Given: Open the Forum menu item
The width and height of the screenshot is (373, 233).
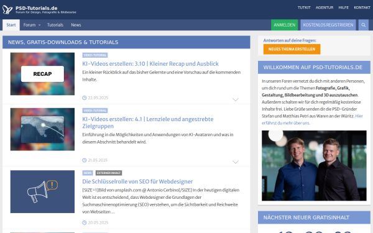Looking at the screenshot, I should click(29, 25).
